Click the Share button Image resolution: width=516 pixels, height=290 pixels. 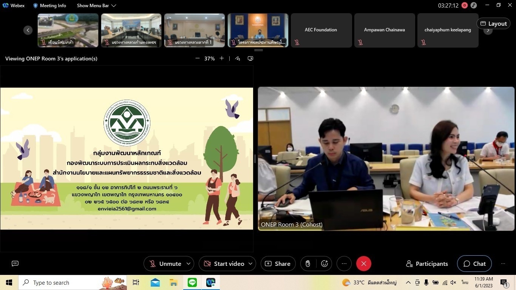pos(278,264)
